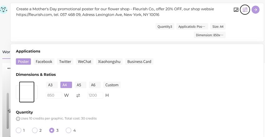Image resolution: width=265 pixels, height=137 pixels.
Task: Open the settings sliders icon
Action: click(245, 10)
